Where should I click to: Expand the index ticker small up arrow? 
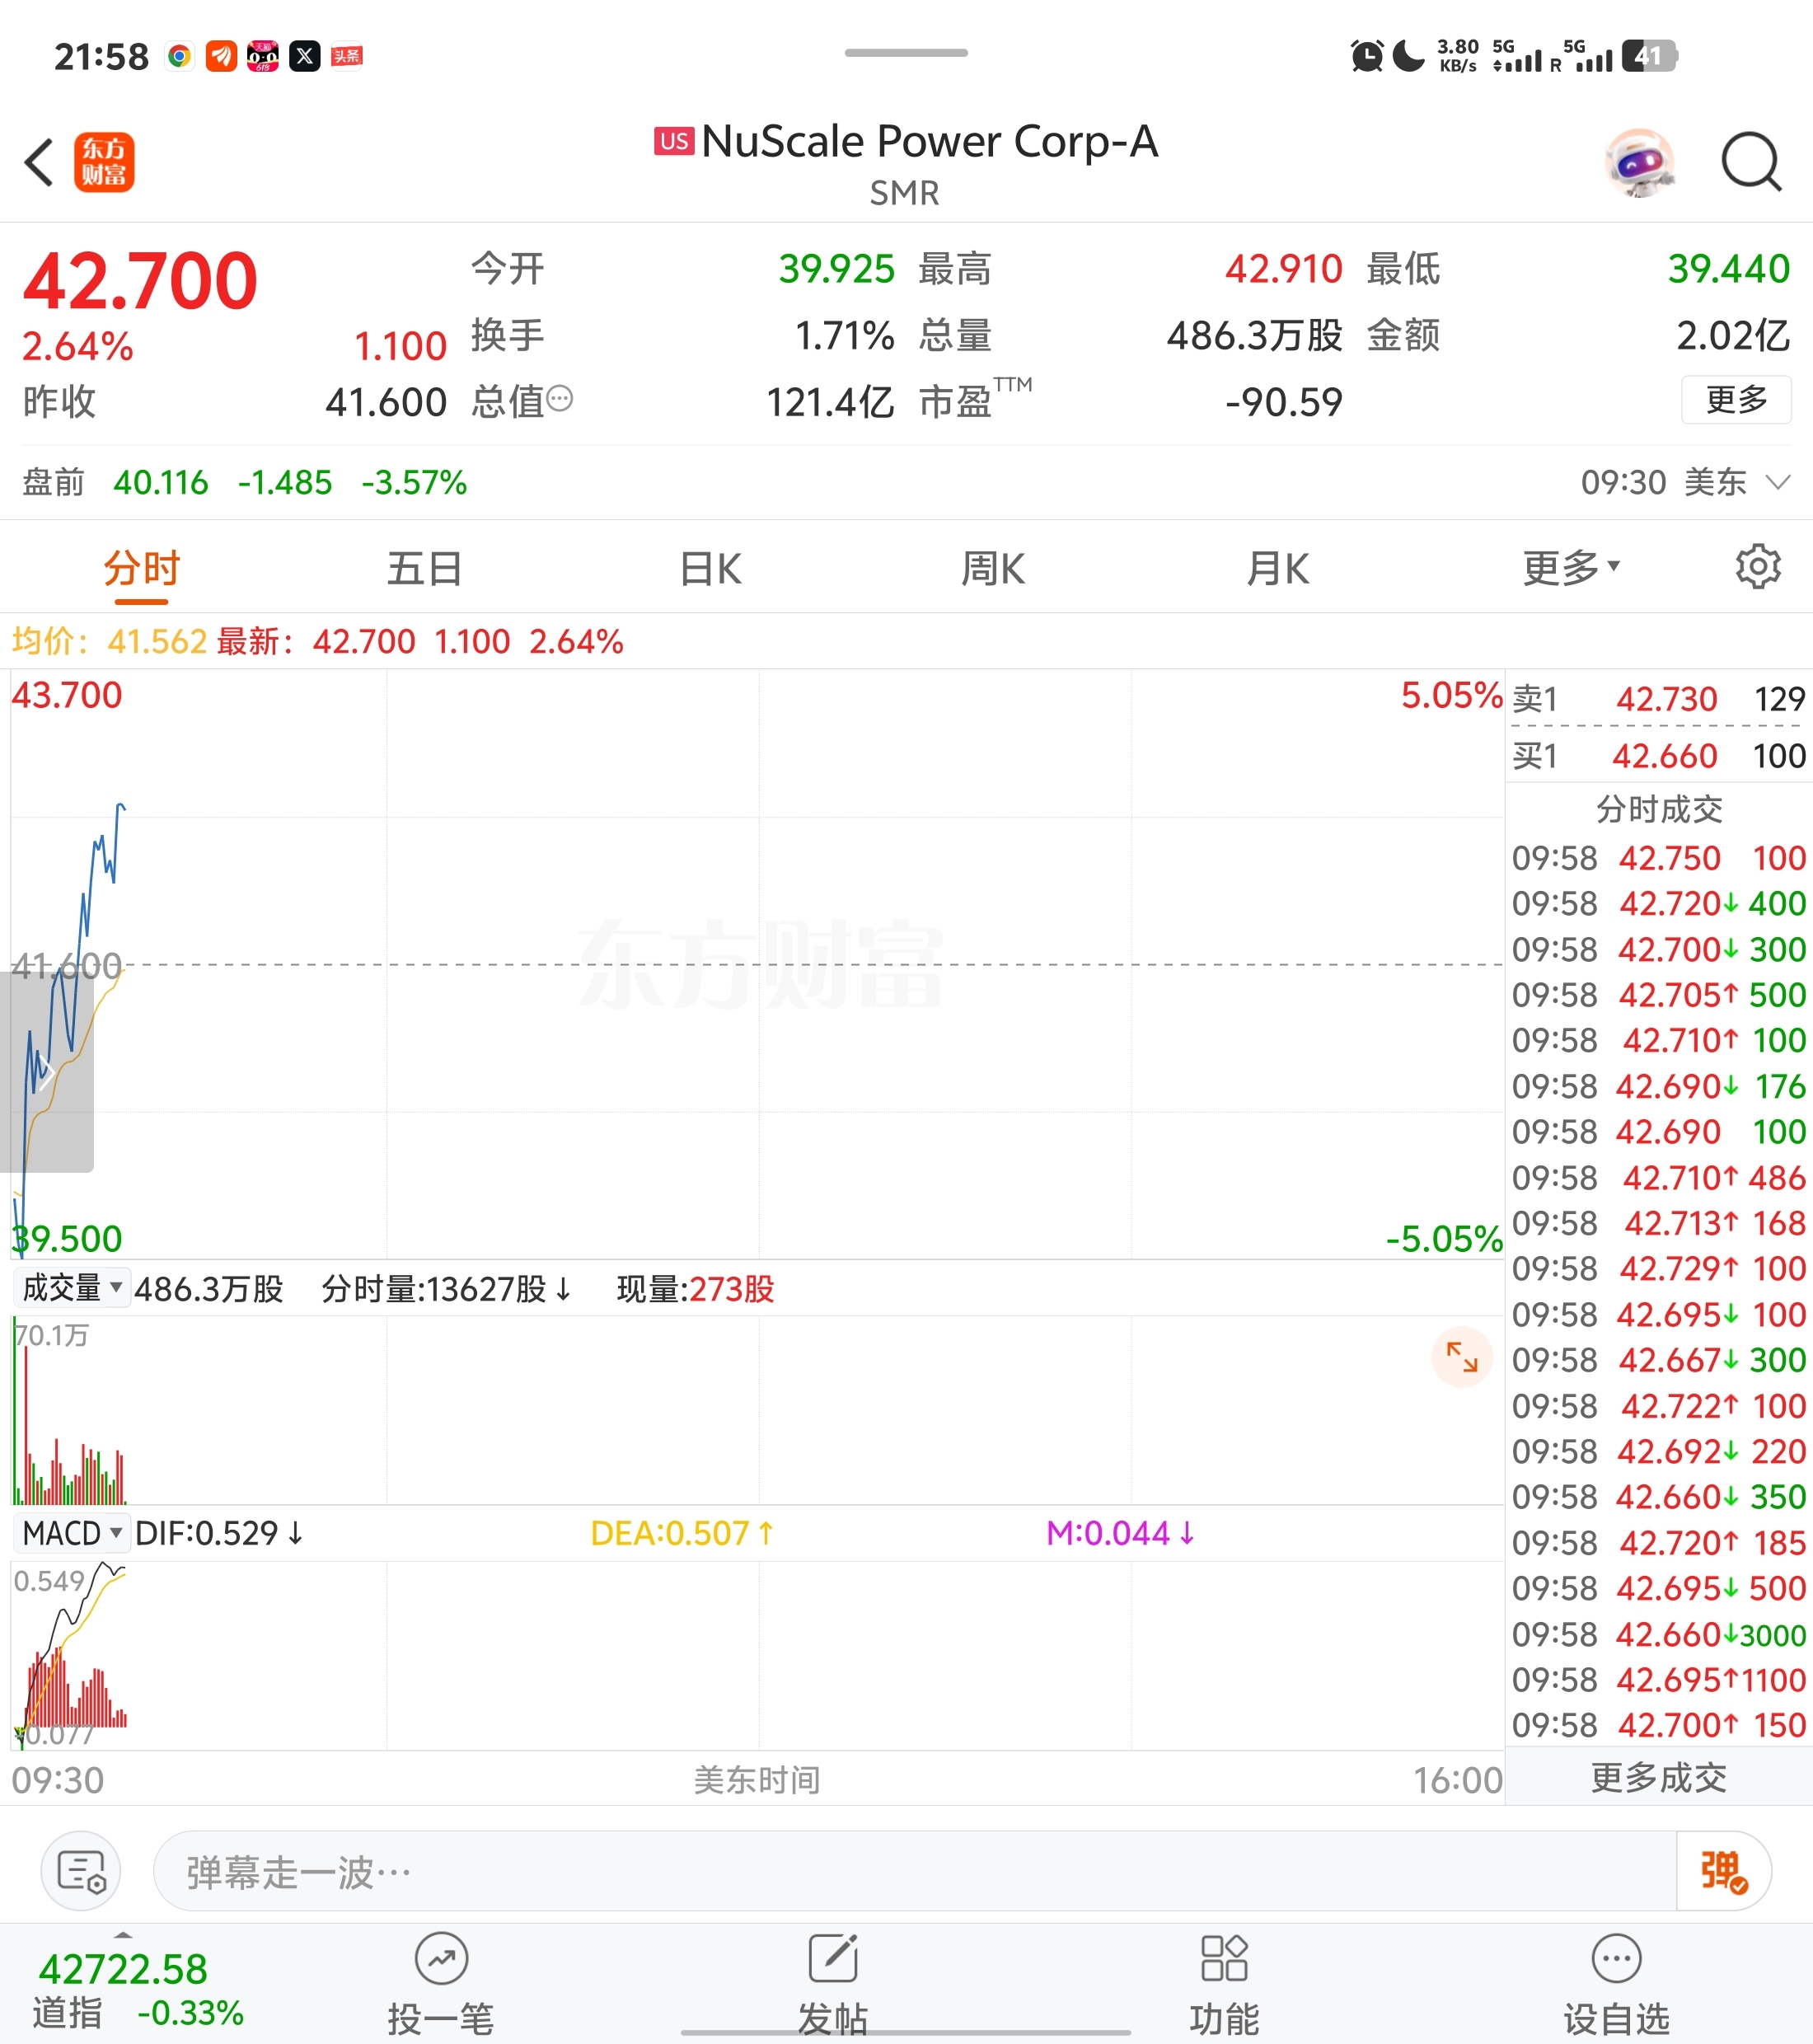click(123, 1934)
